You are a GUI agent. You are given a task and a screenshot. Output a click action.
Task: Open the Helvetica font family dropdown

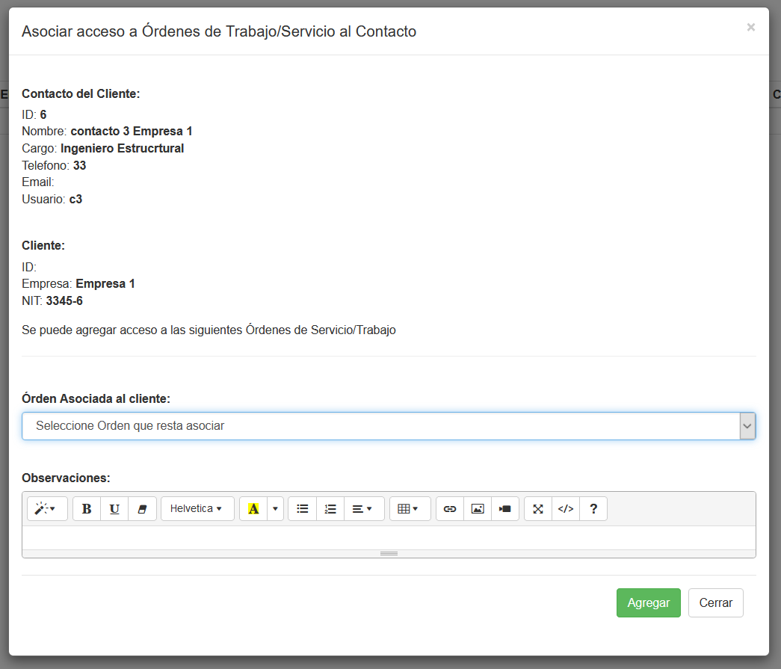[197, 509]
